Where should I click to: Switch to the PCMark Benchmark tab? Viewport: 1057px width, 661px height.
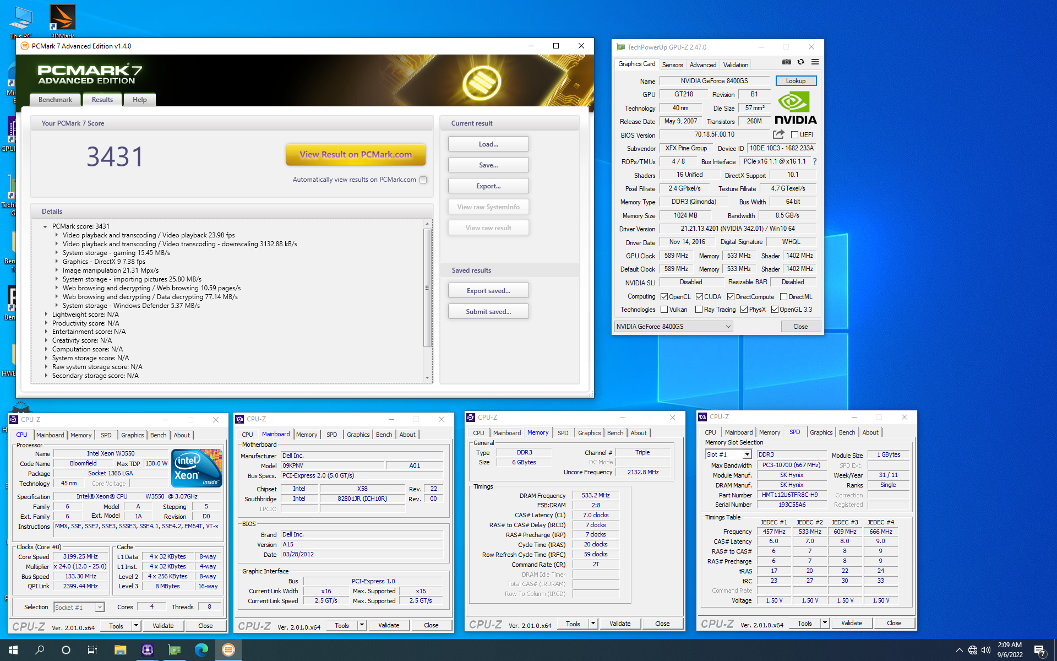tap(55, 100)
